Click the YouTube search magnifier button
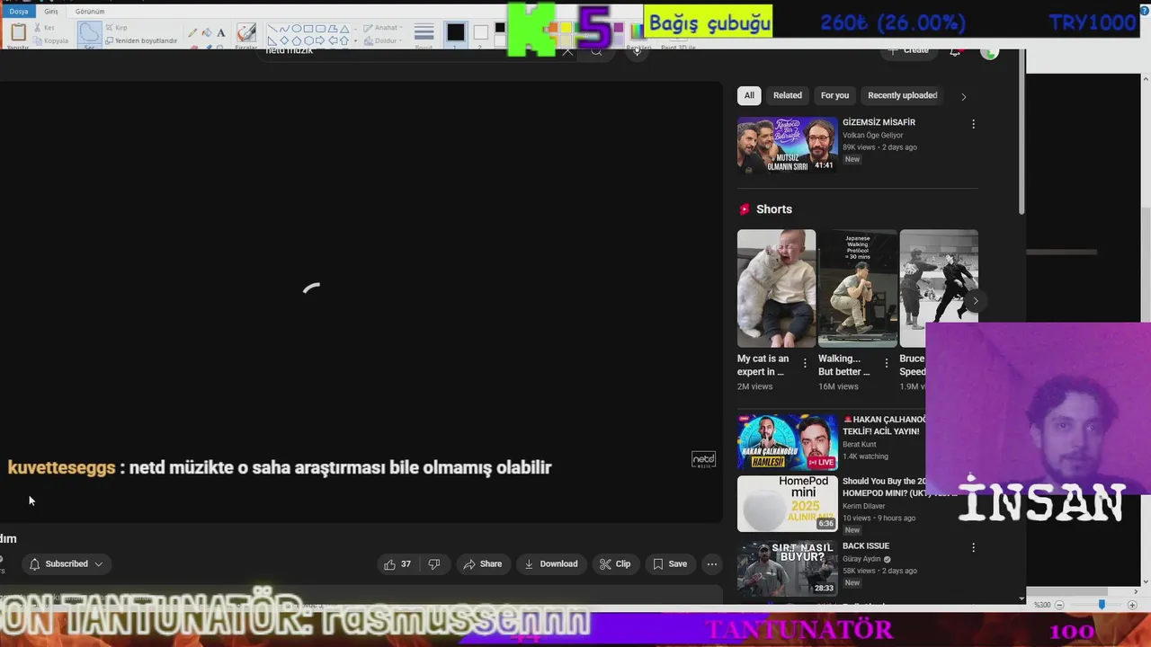 596,51
